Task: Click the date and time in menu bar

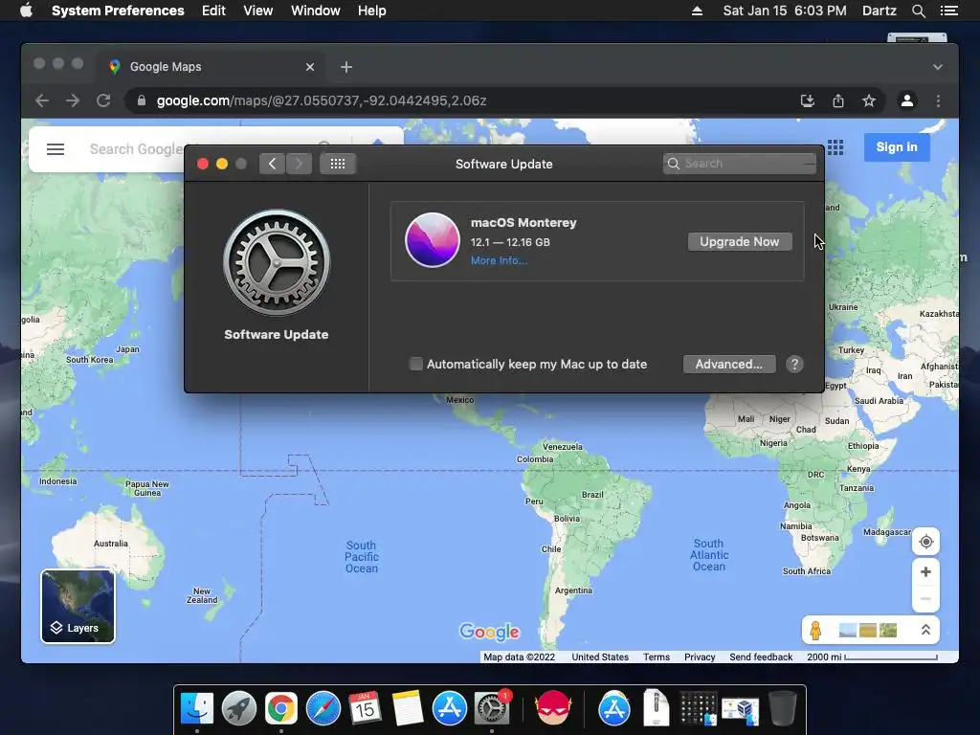Action: [x=785, y=11]
